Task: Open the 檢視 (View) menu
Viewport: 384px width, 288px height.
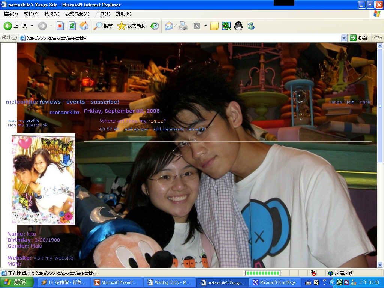Action: pyautogui.click(x=52, y=14)
